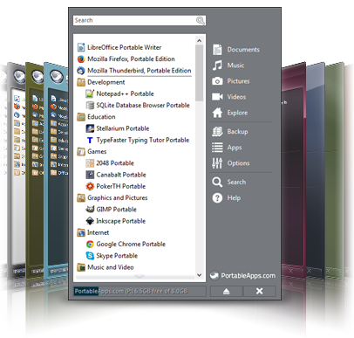Open the Explore house icon
Screen dimensions: 354x338
pos(217,113)
